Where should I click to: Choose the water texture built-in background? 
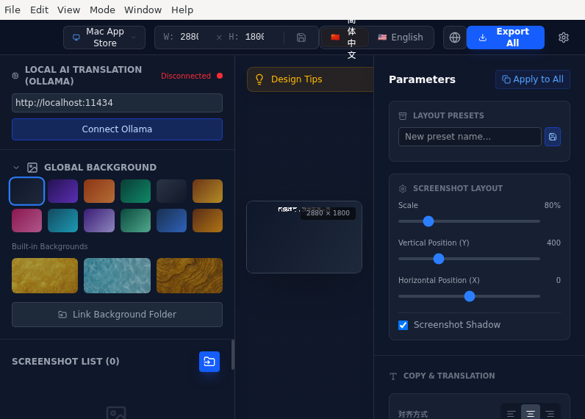coord(117,276)
